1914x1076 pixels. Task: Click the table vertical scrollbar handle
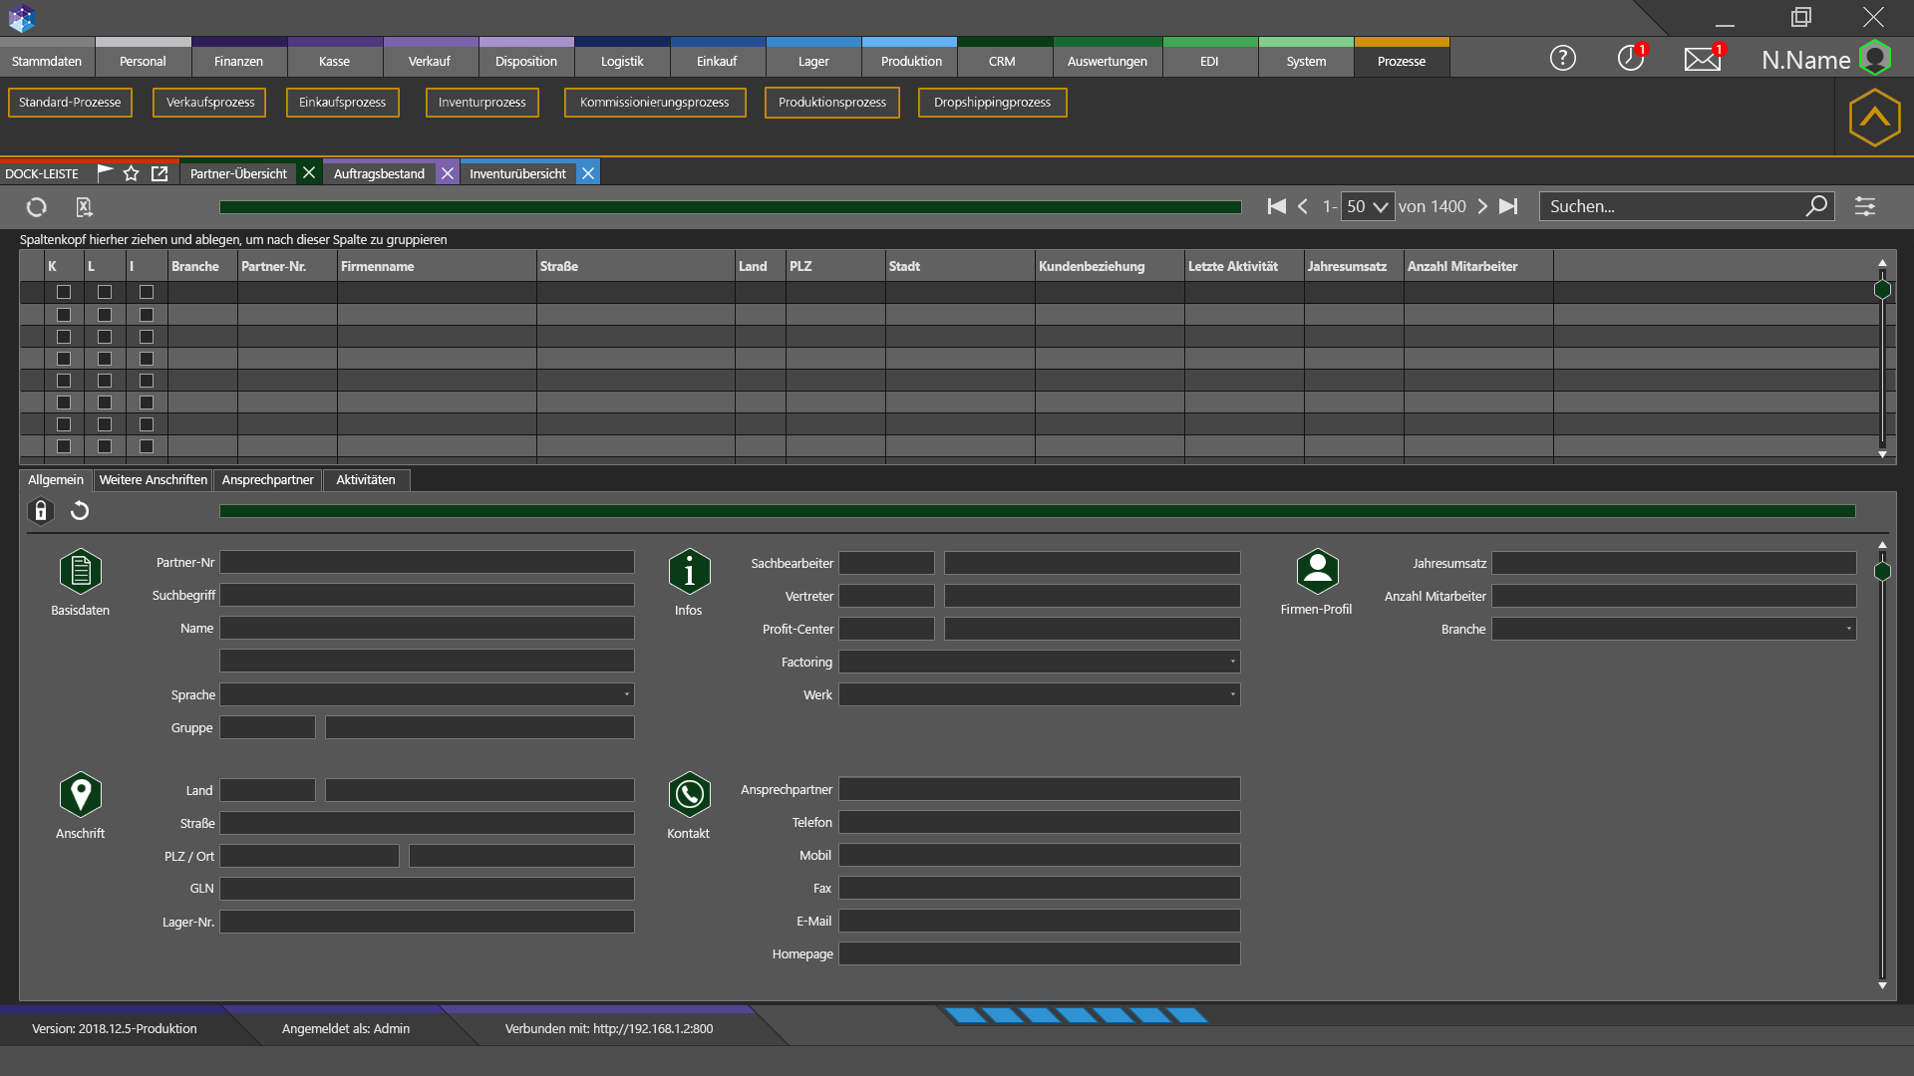(x=1882, y=290)
